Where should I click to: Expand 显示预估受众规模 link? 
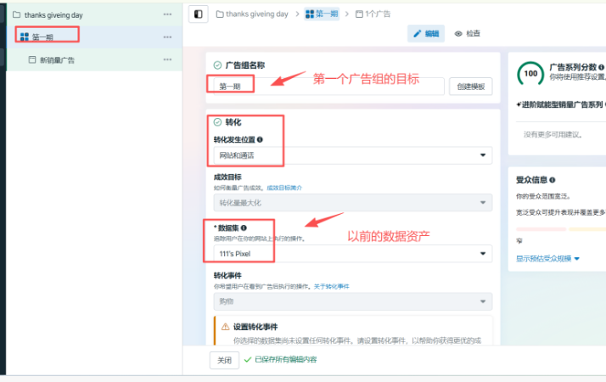(x=547, y=259)
